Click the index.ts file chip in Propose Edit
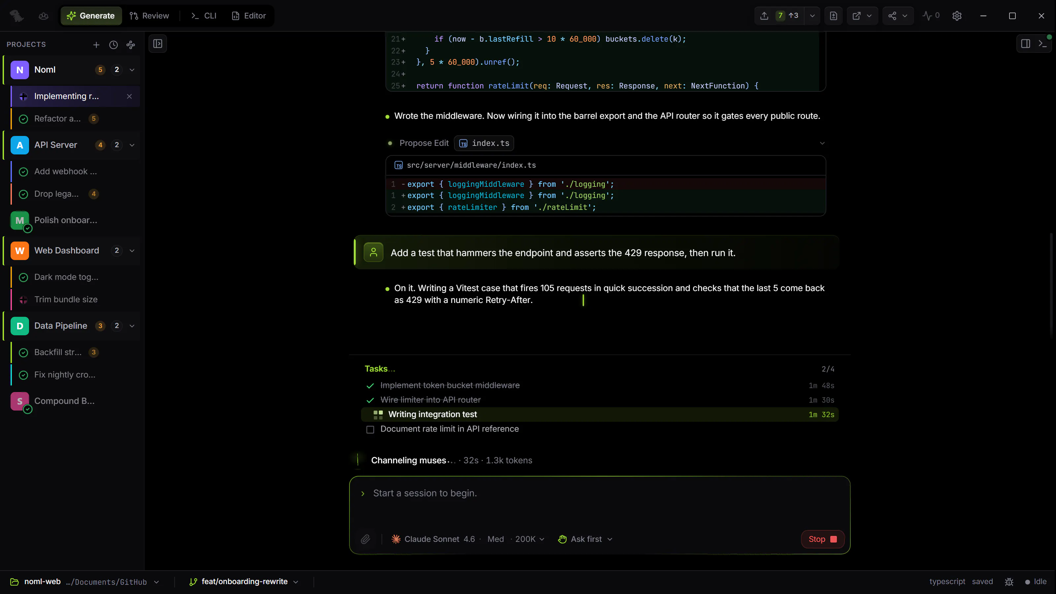This screenshot has height=594, width=1056. coord(484,143)
